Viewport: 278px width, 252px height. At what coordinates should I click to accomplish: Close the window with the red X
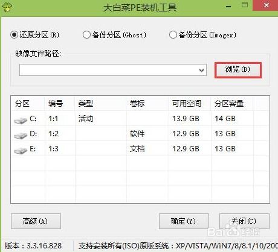tap(266, 5)
